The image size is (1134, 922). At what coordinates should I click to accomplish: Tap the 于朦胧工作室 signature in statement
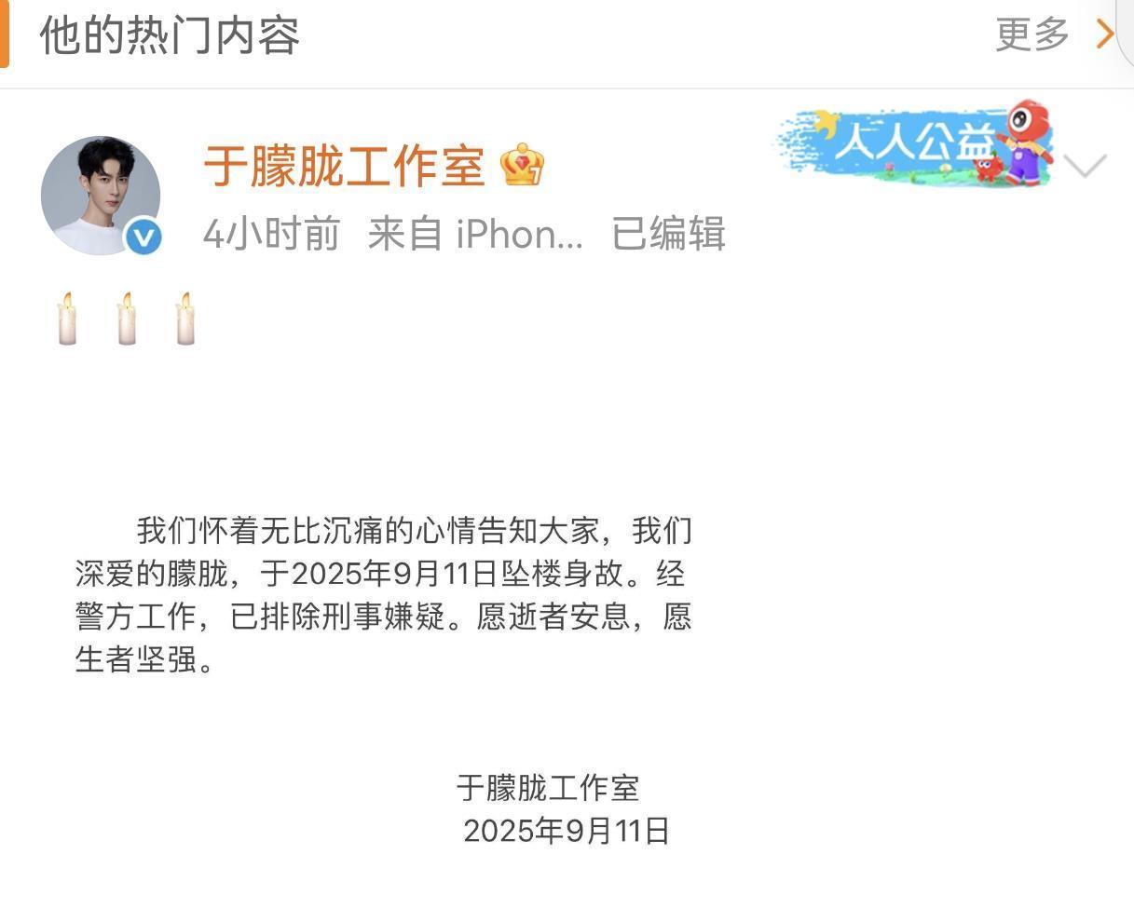click(x=548, y=788)
